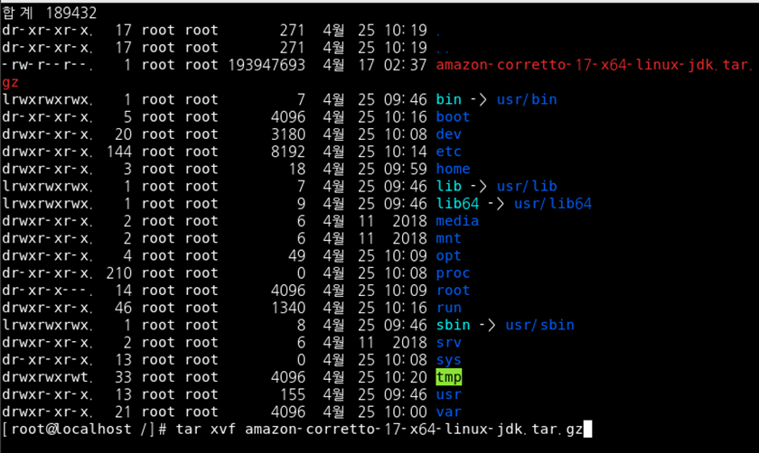759x453 pixels.
Task: Click the 'mnt' directory name
Action: click(449, 238)
